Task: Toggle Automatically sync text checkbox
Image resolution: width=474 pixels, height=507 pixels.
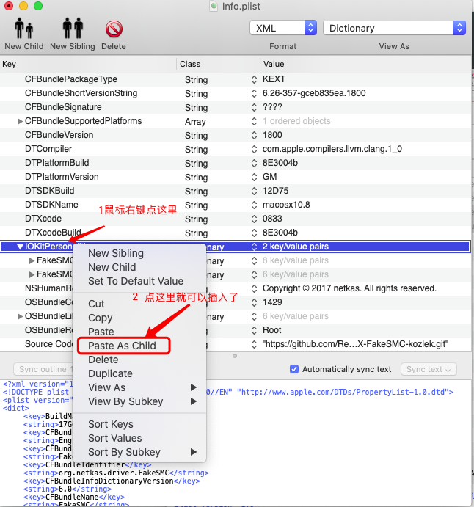Action: click(x=294, y=369)
